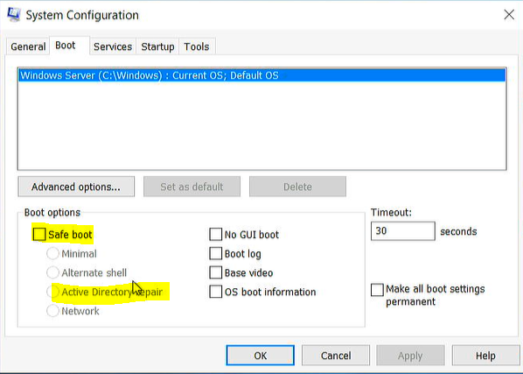The width and height of the screenshot is (523, 374).
Task: Choose the Minimal radio option
Action: coord(52,253)
